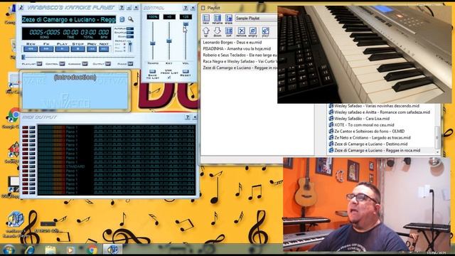Viewport: 455px width, 256px height.
Task: Click the Karaoke Player taskbar icon
Action: (x=112, y=250)
